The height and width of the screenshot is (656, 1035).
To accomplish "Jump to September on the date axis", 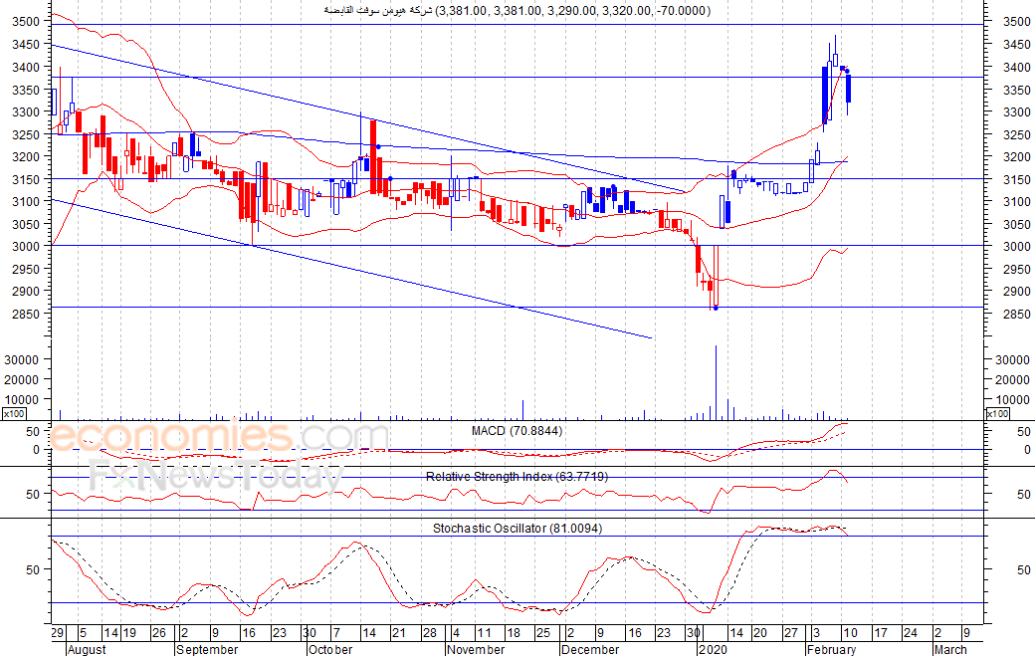I will [207, 649].
